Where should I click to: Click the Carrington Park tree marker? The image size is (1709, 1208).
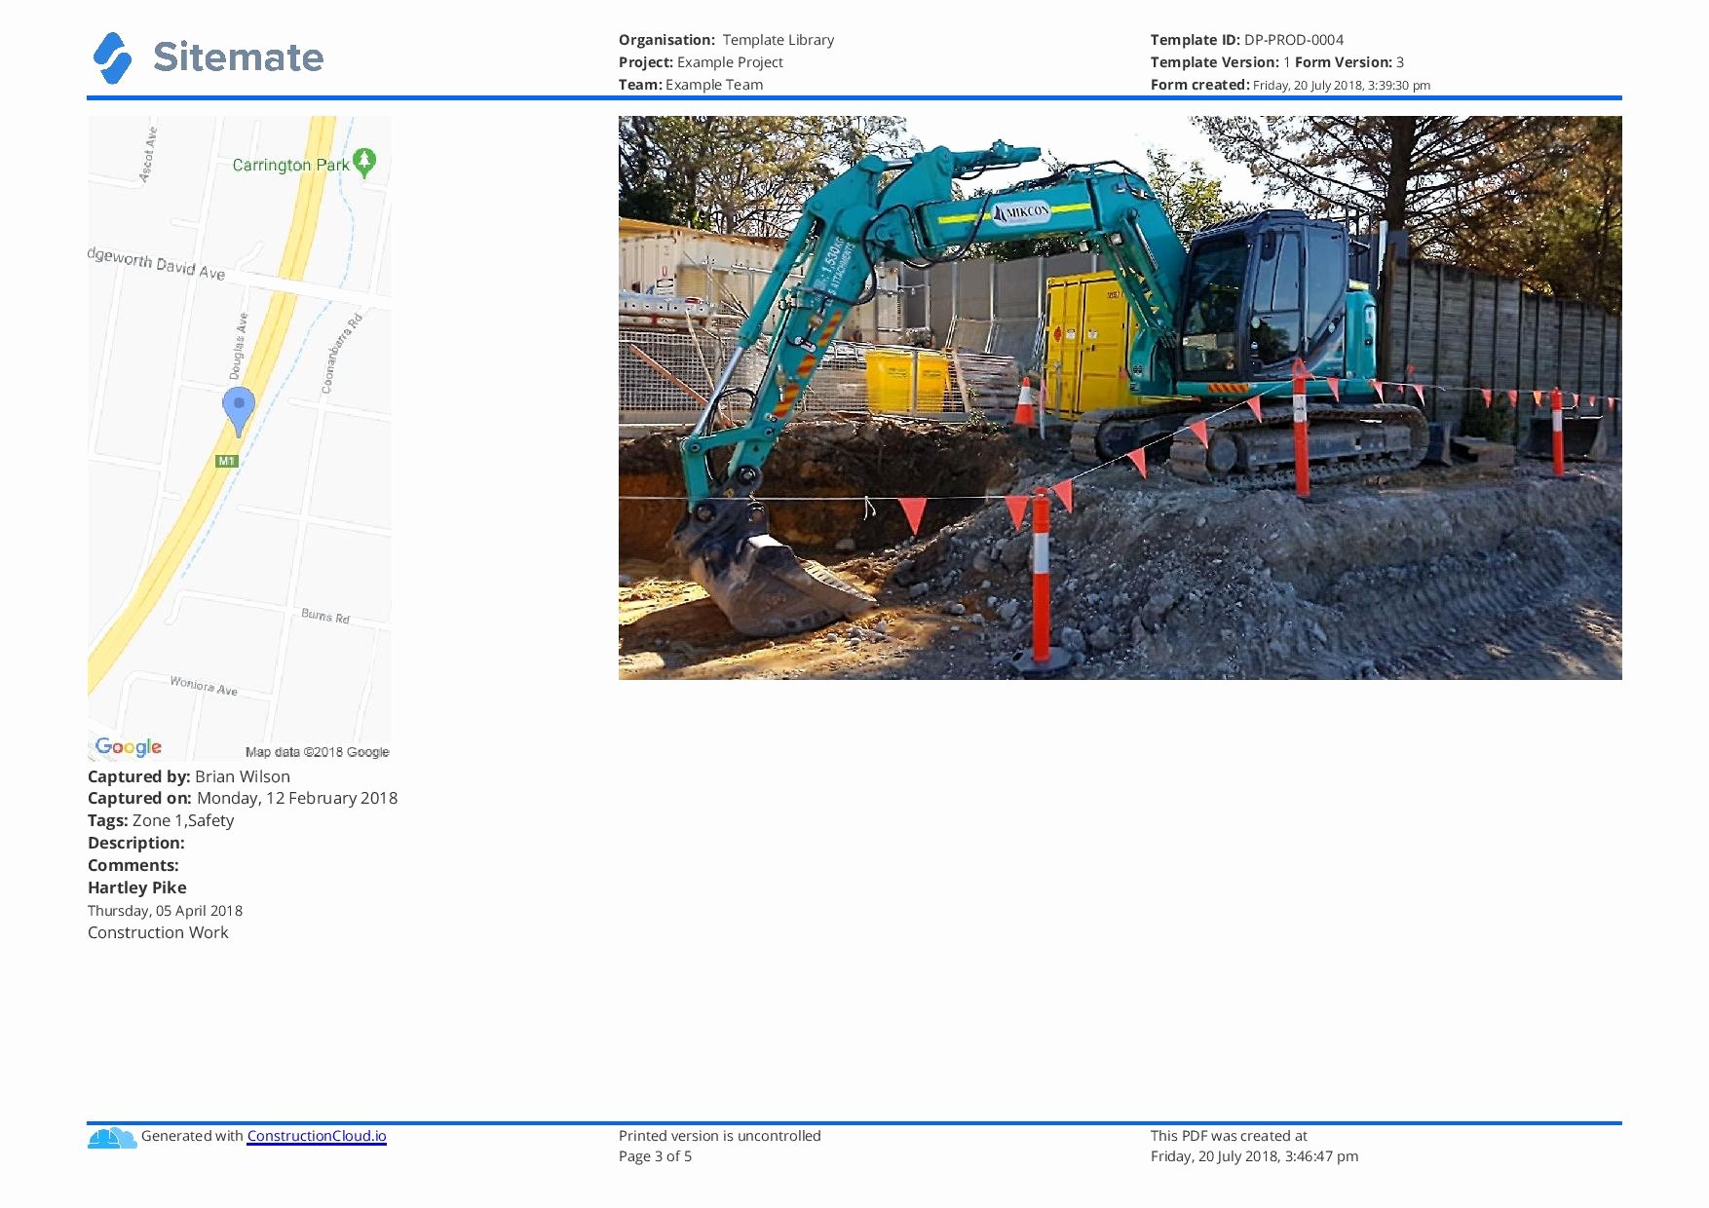364,162
